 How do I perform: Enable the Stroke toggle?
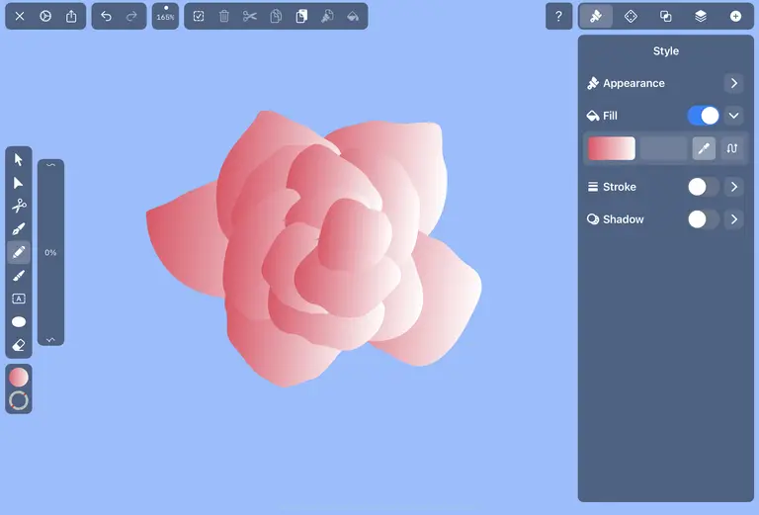pyautogui.click(x=703, y=187)
